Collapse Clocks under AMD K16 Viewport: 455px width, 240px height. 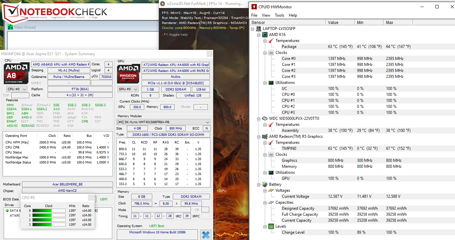(x=265, y=53)
